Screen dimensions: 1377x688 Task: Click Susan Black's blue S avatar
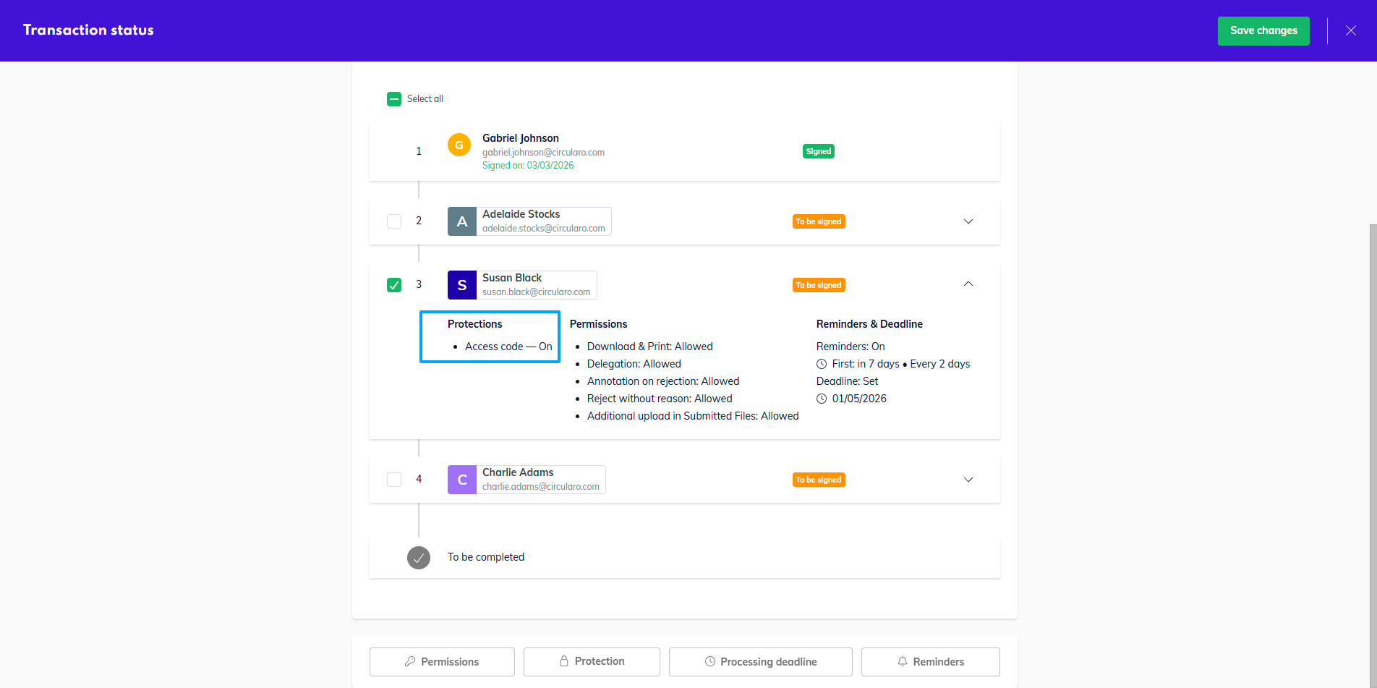point(462,285)
